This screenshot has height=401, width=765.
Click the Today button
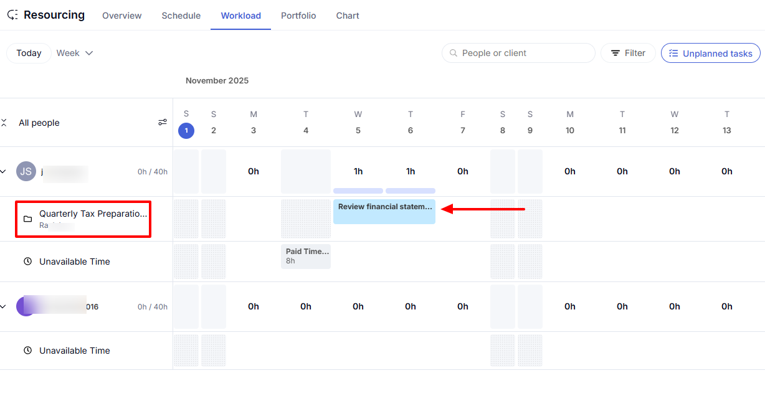tap(29, 53)
